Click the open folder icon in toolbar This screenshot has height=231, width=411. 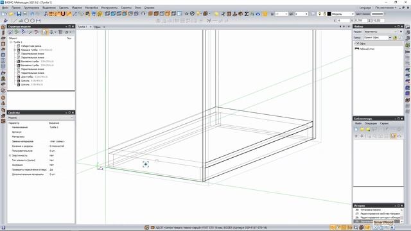point(11,13)
